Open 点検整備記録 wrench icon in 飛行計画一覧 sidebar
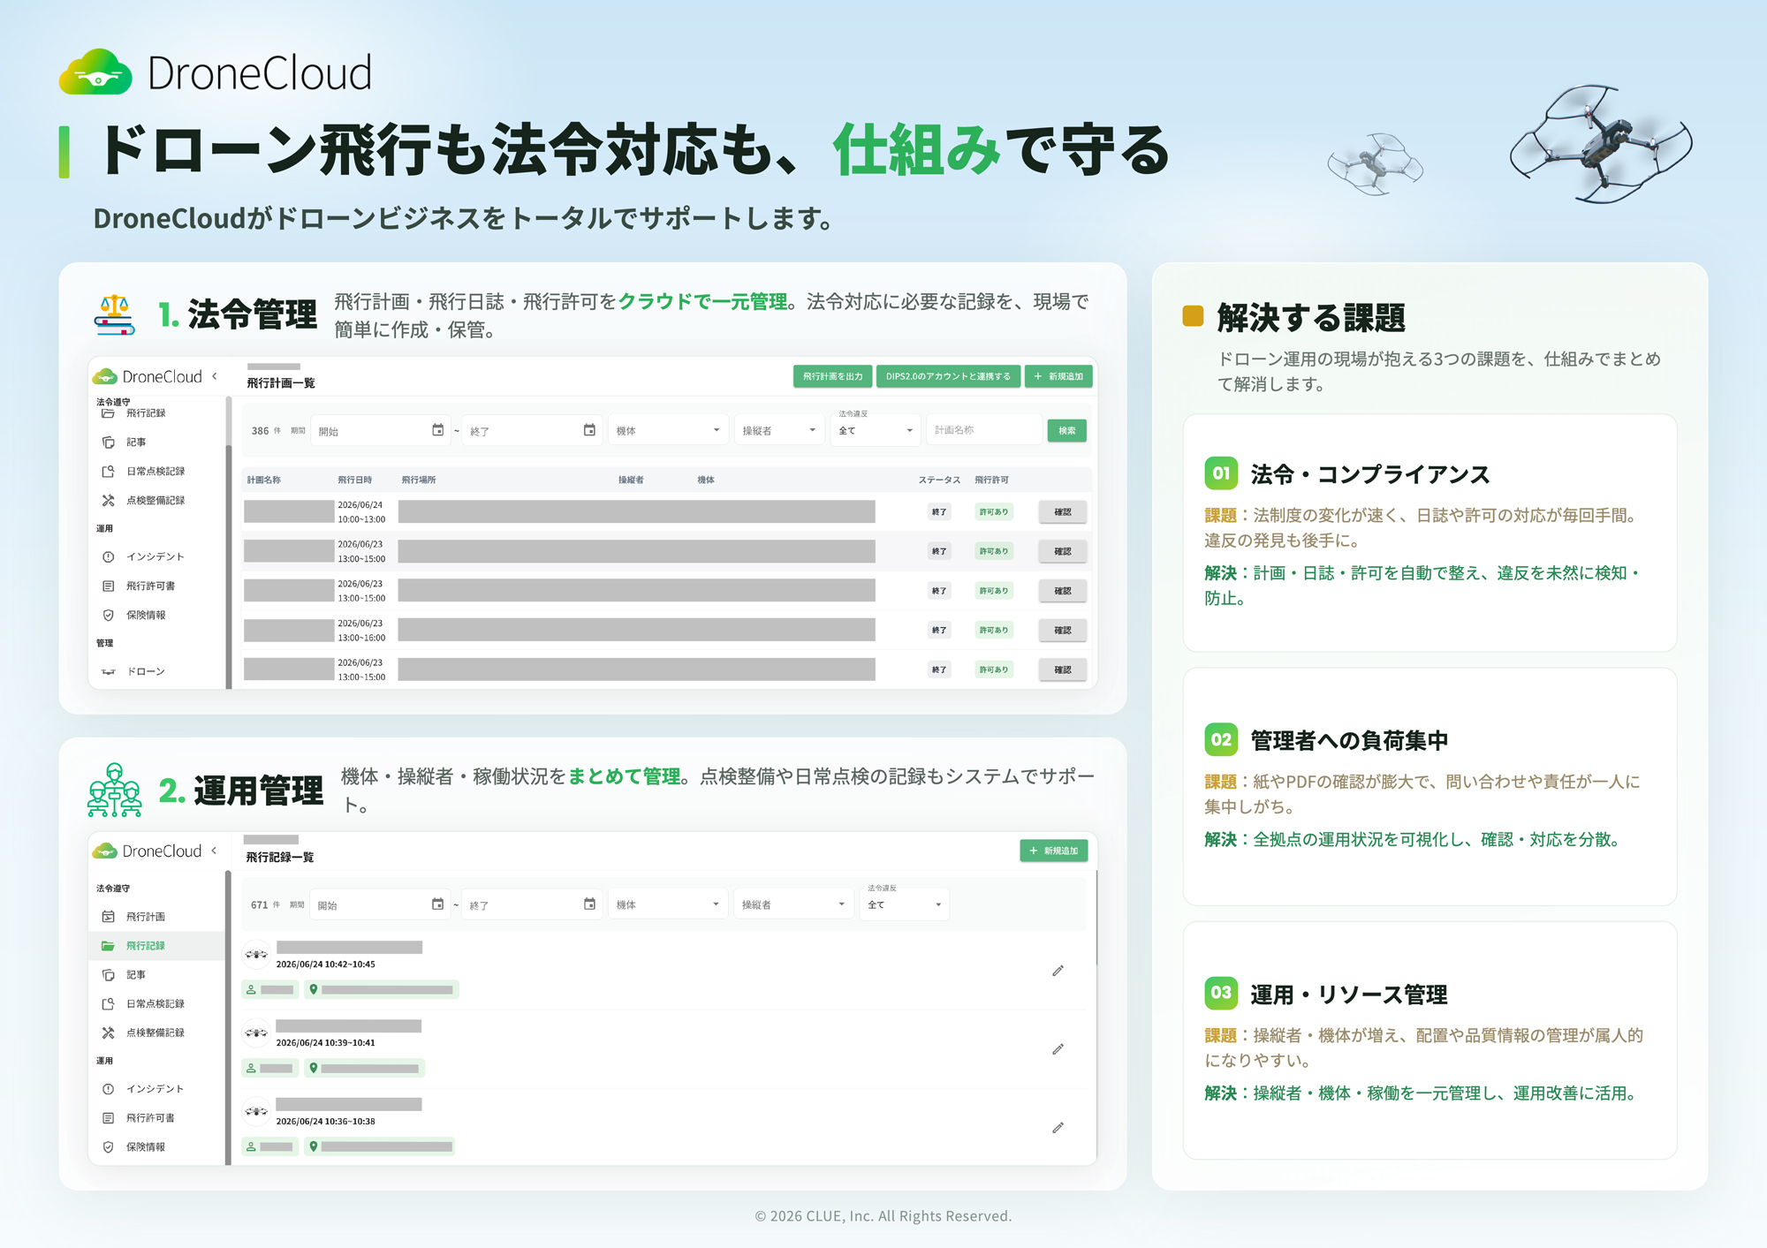 click(108, 501)
